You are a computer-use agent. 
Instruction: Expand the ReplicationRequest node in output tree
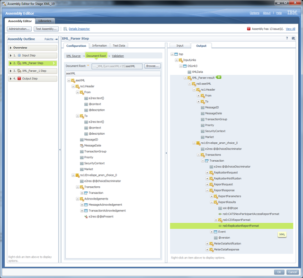(207, 173)
